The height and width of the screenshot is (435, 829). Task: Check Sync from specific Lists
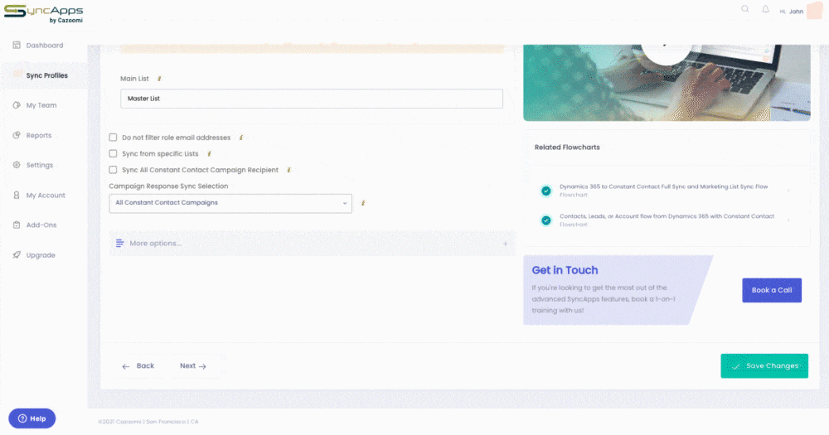pyautogui.click(x=113, y=154)
